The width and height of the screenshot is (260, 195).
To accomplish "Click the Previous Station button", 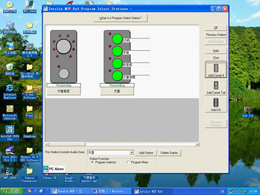I will click(x=216, y=35).
